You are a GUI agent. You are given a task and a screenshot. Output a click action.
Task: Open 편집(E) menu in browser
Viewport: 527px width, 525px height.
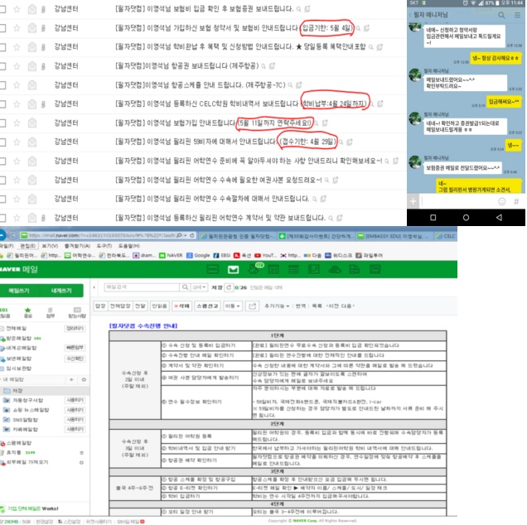[28, 246]
